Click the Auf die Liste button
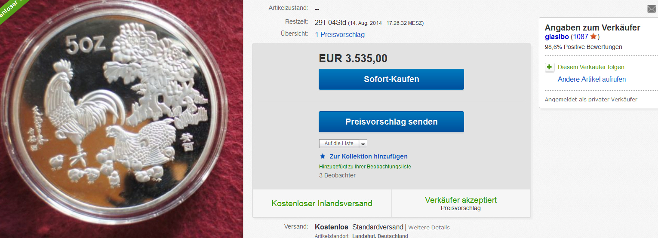The width and height of the screenshot is (658, 238). [x=339, y=143]
